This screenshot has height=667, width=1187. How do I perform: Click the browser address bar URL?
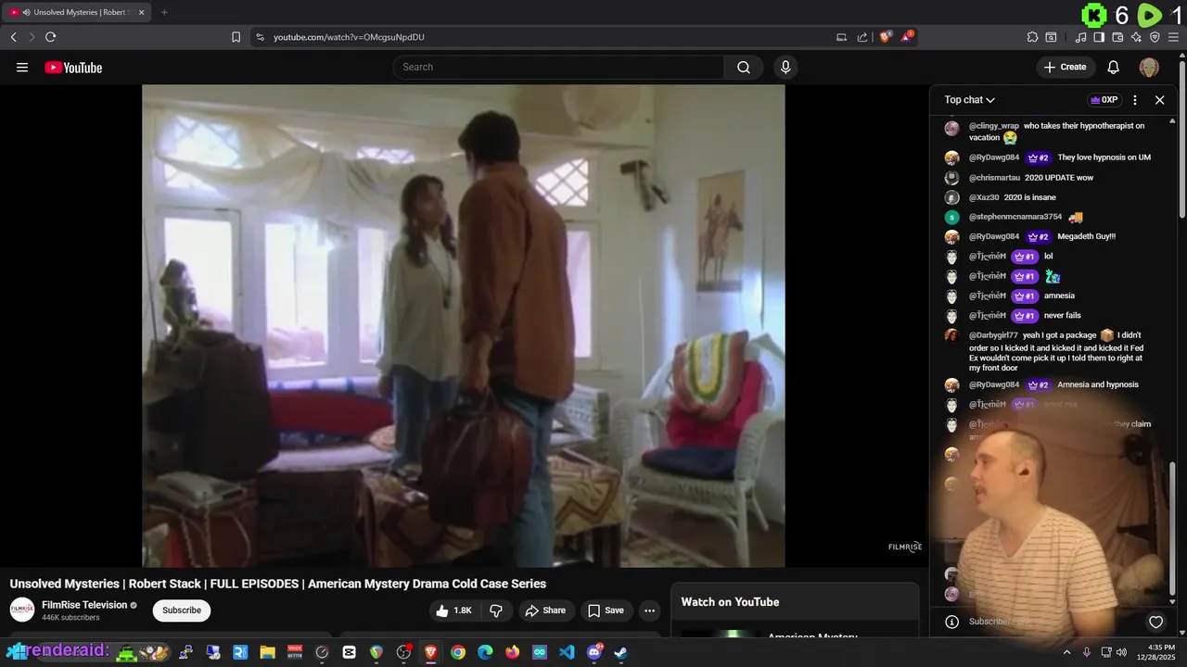pyautogui.click(x=349, y=37)
